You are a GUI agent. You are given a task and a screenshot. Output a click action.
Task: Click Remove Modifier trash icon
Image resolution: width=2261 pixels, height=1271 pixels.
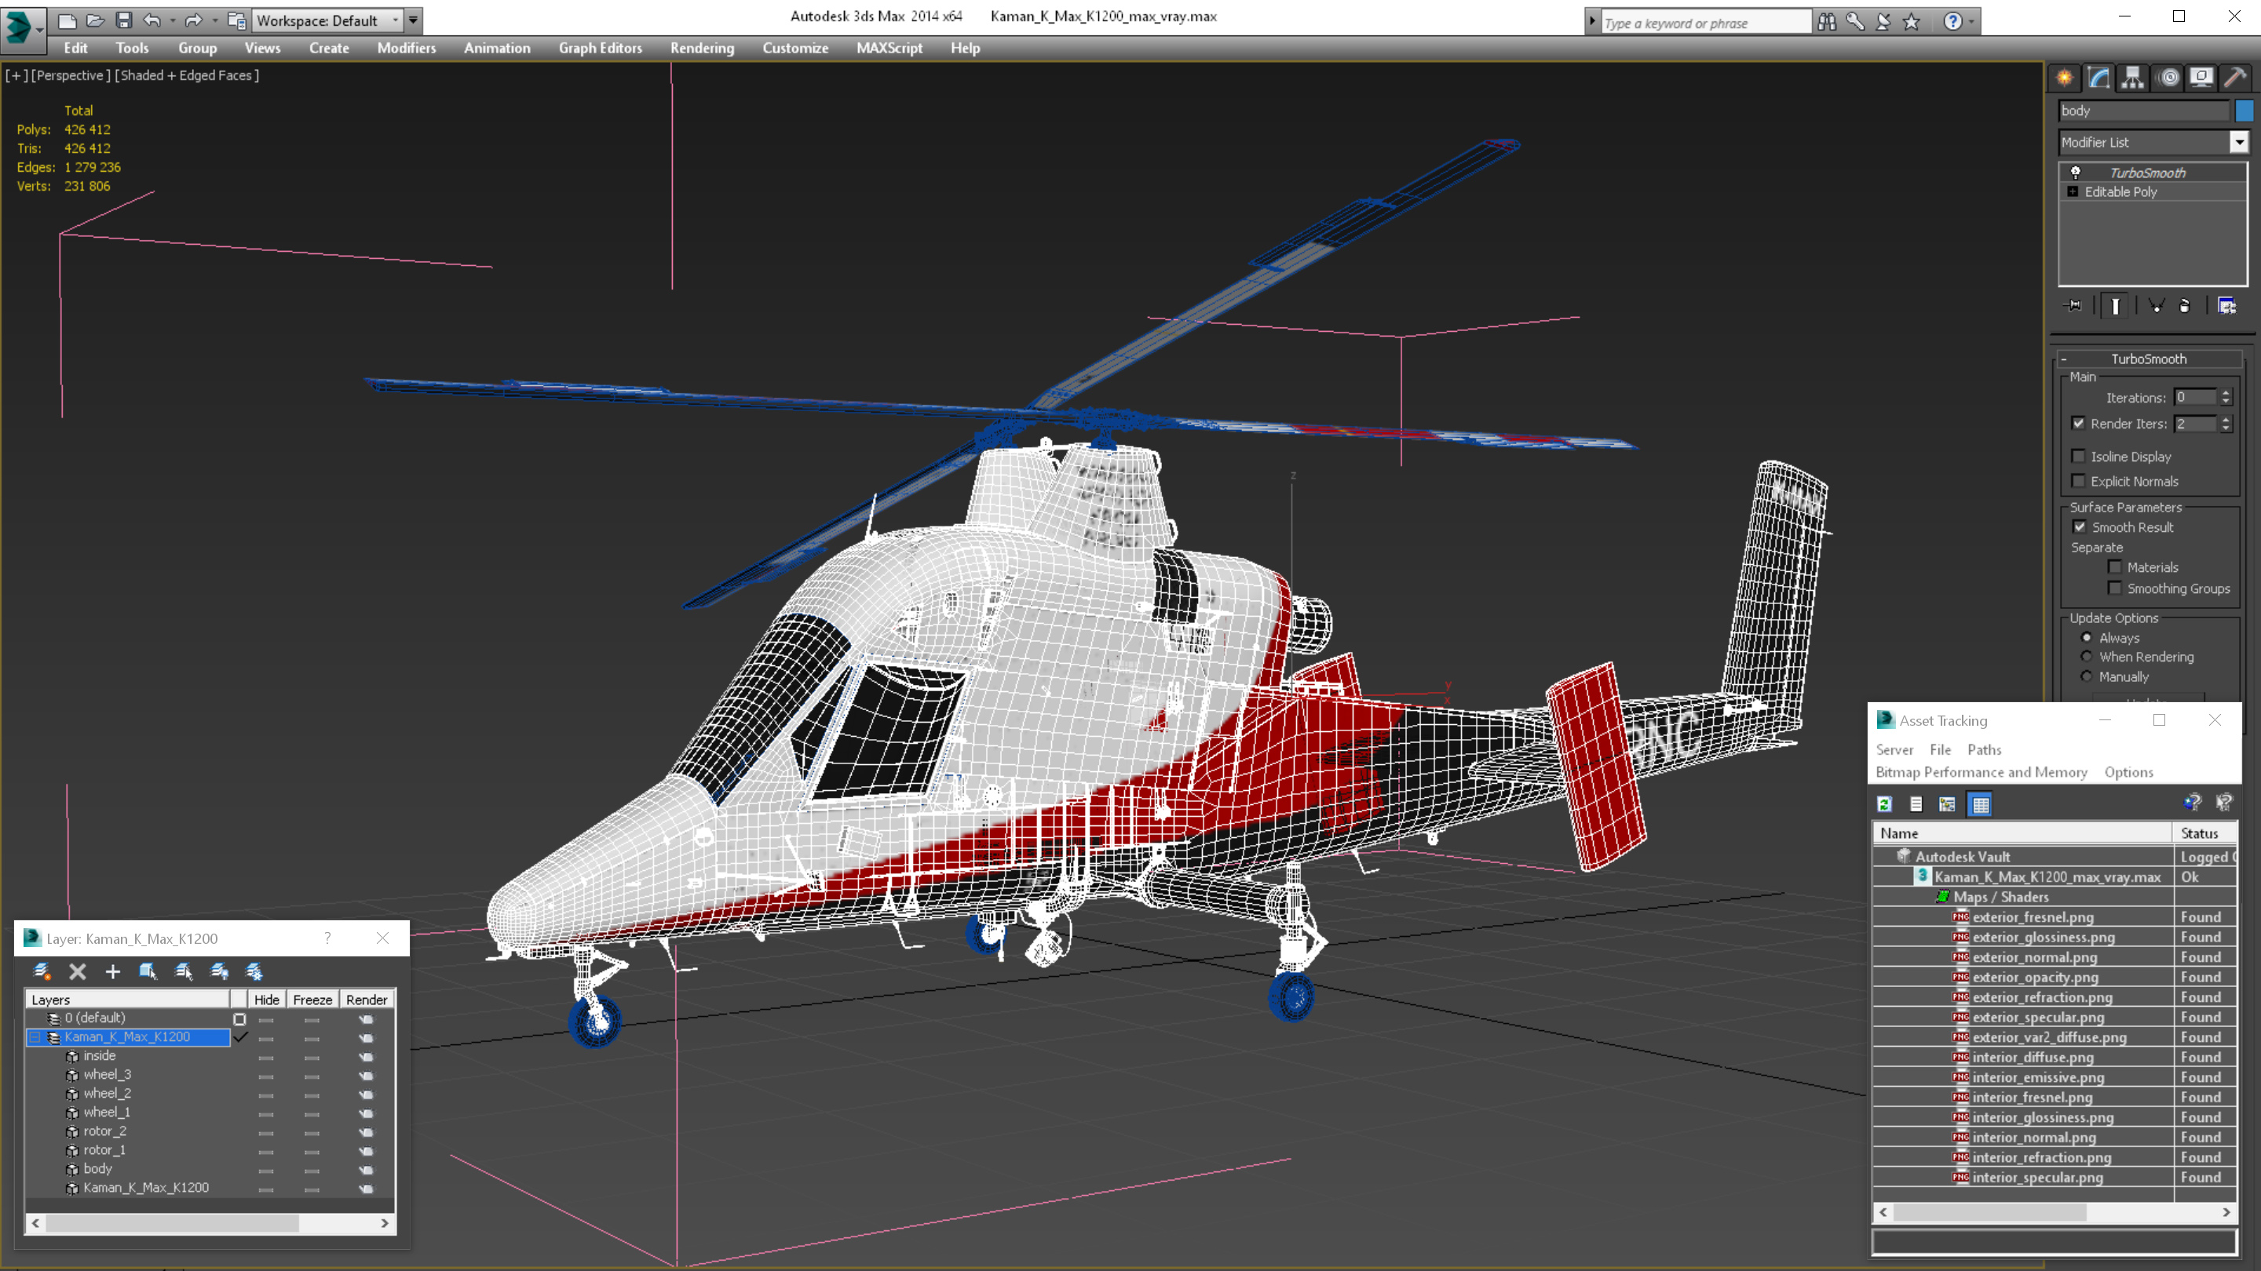2186,305
